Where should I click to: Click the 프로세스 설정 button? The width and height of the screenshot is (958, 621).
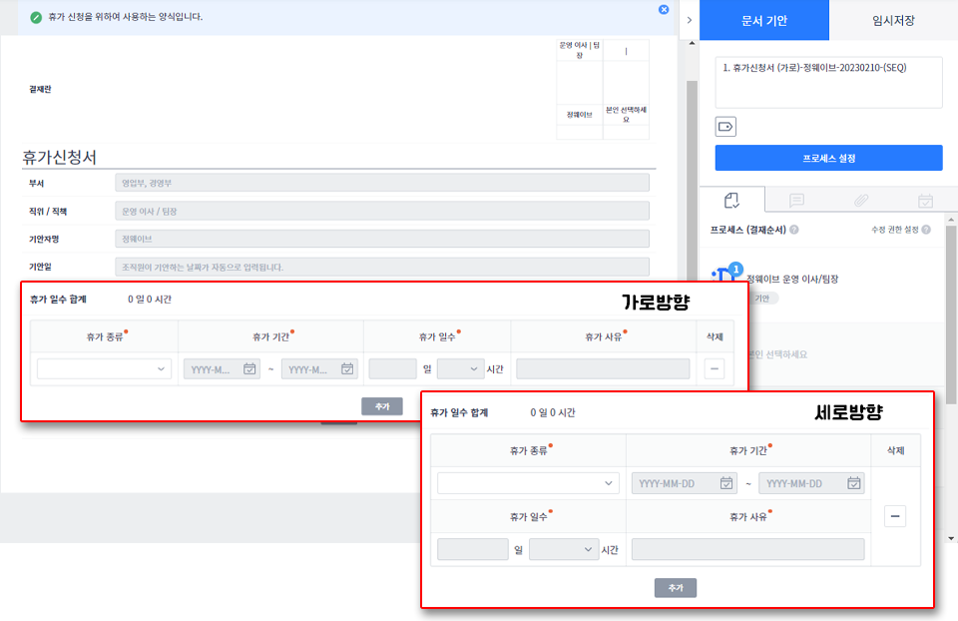coord(828,159)
